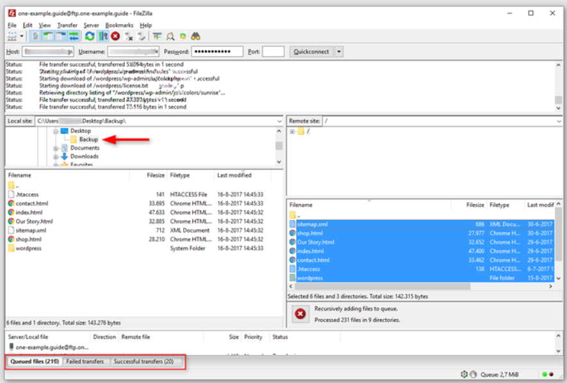The width and height of the screenshot is (567, 383).
Task: Click the red cancel operation toolbar icon
Action: pos(115,36)
